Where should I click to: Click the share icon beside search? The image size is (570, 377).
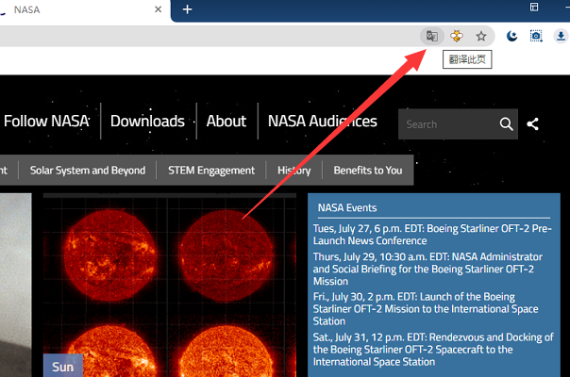pyautogui.click(x=533, y=123)
